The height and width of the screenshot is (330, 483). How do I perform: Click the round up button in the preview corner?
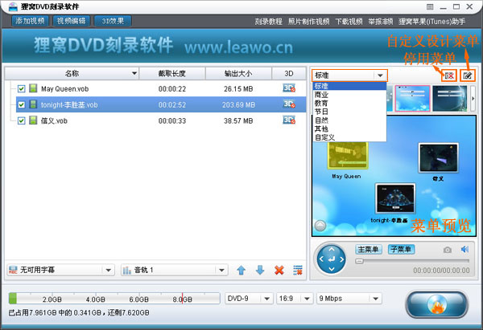[x=320, y=226]
